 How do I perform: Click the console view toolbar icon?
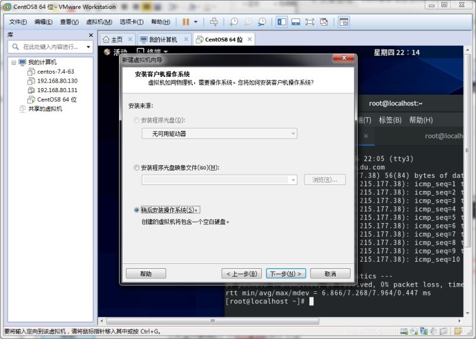344,22
